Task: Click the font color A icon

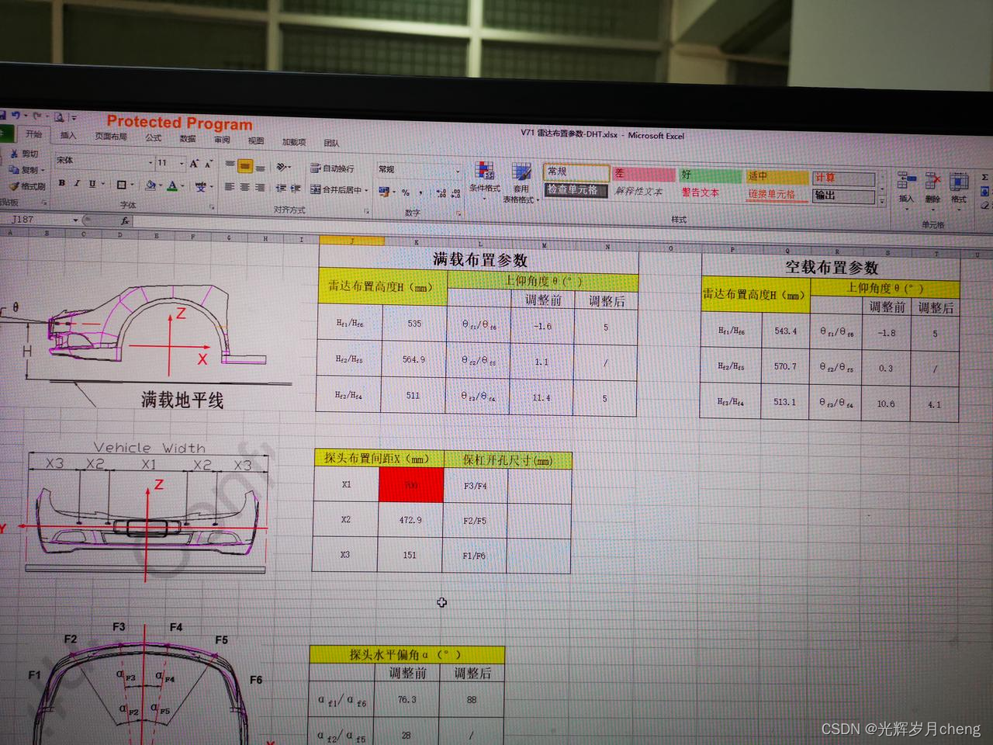Action: click(172, 186)
